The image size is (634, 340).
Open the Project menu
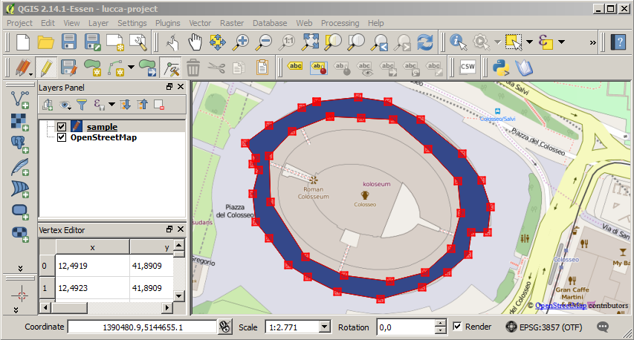tap(19, 23)
